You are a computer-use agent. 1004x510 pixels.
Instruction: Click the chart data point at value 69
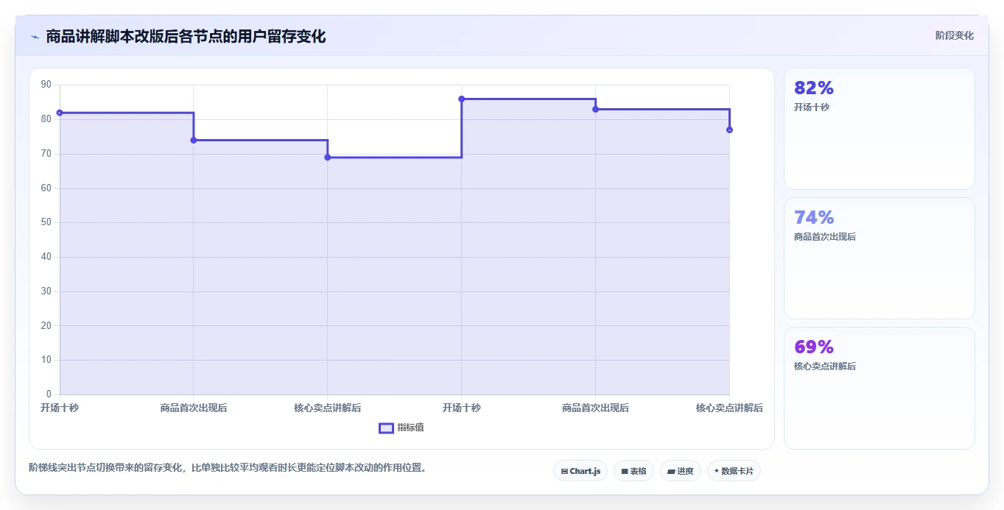[x=328, y=157]
